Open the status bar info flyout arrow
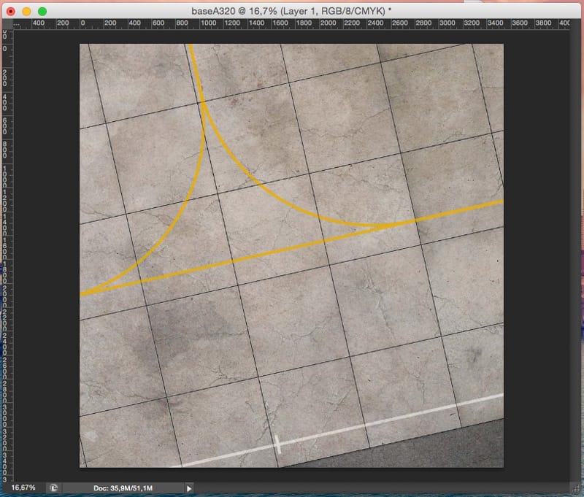This screenshot has width=584, height=497. (189, 488)
